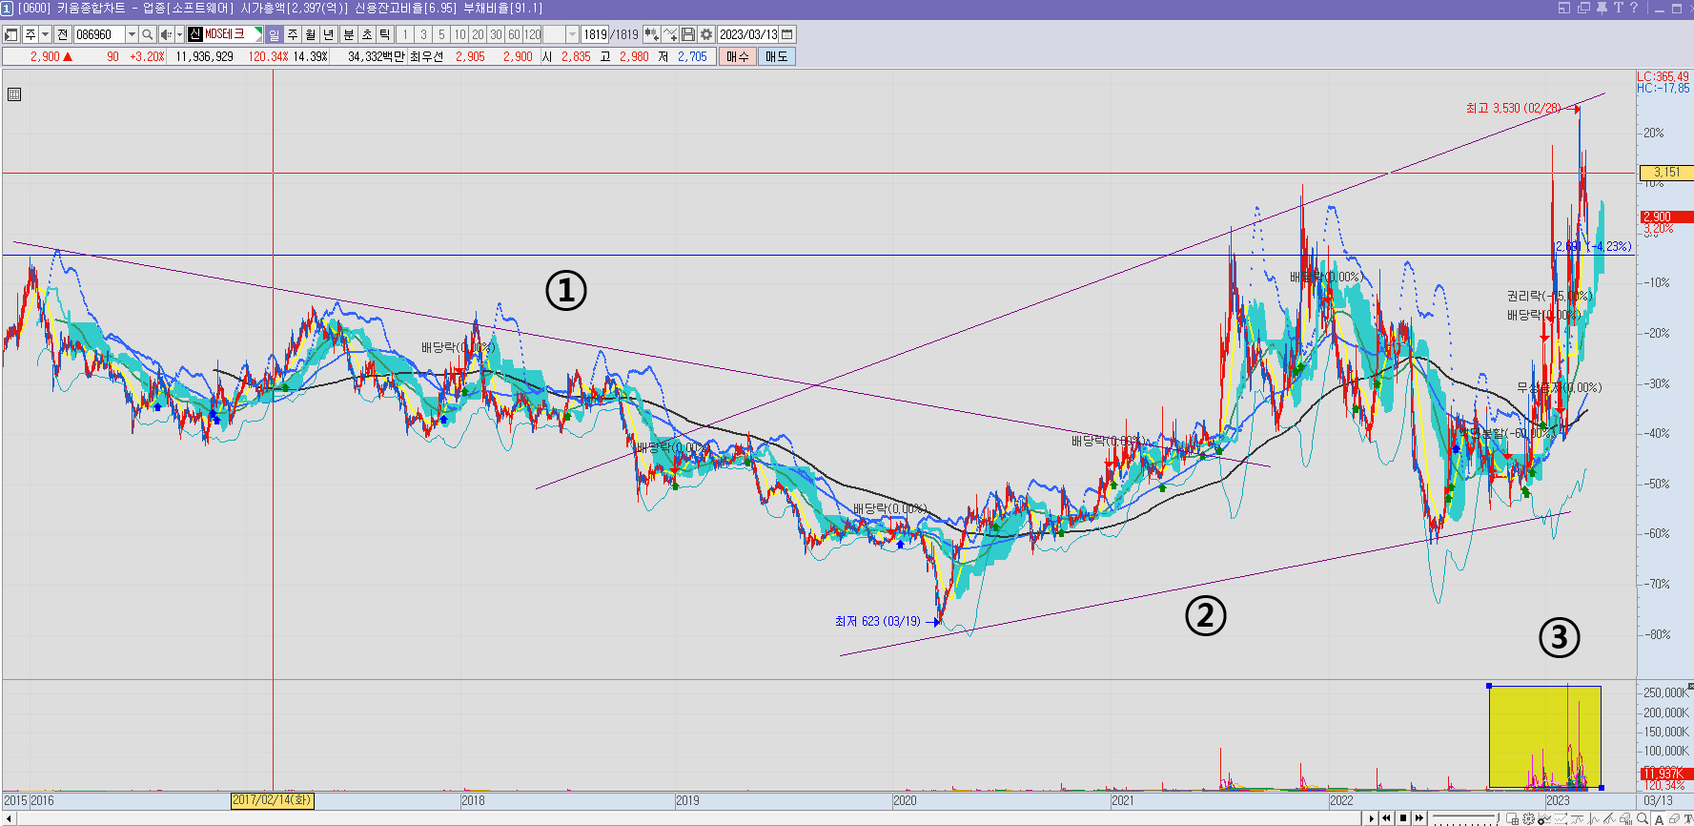Choose the 120 interval button
Viewport: 1694px width, 826px height.
[533, 34]
